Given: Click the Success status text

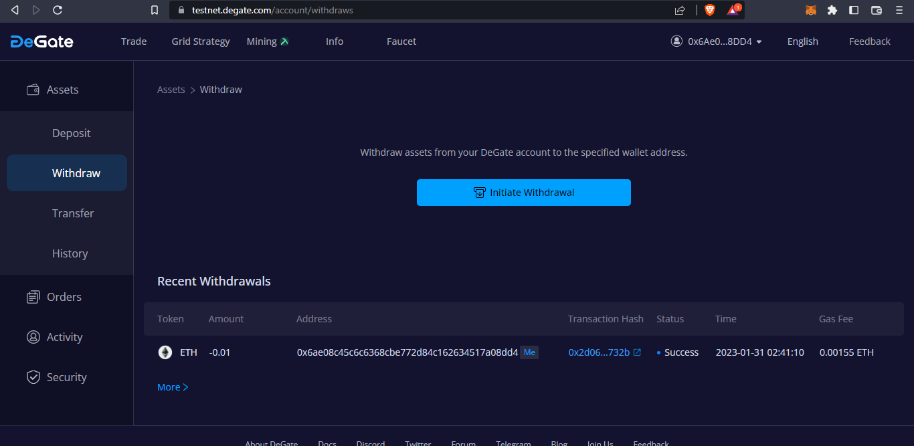Looking at the screenshot, I should click(681, 352).
